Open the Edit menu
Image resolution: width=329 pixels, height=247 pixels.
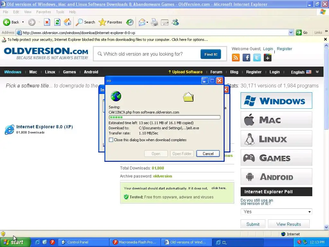pyautogui.click(x=16, y=12)
